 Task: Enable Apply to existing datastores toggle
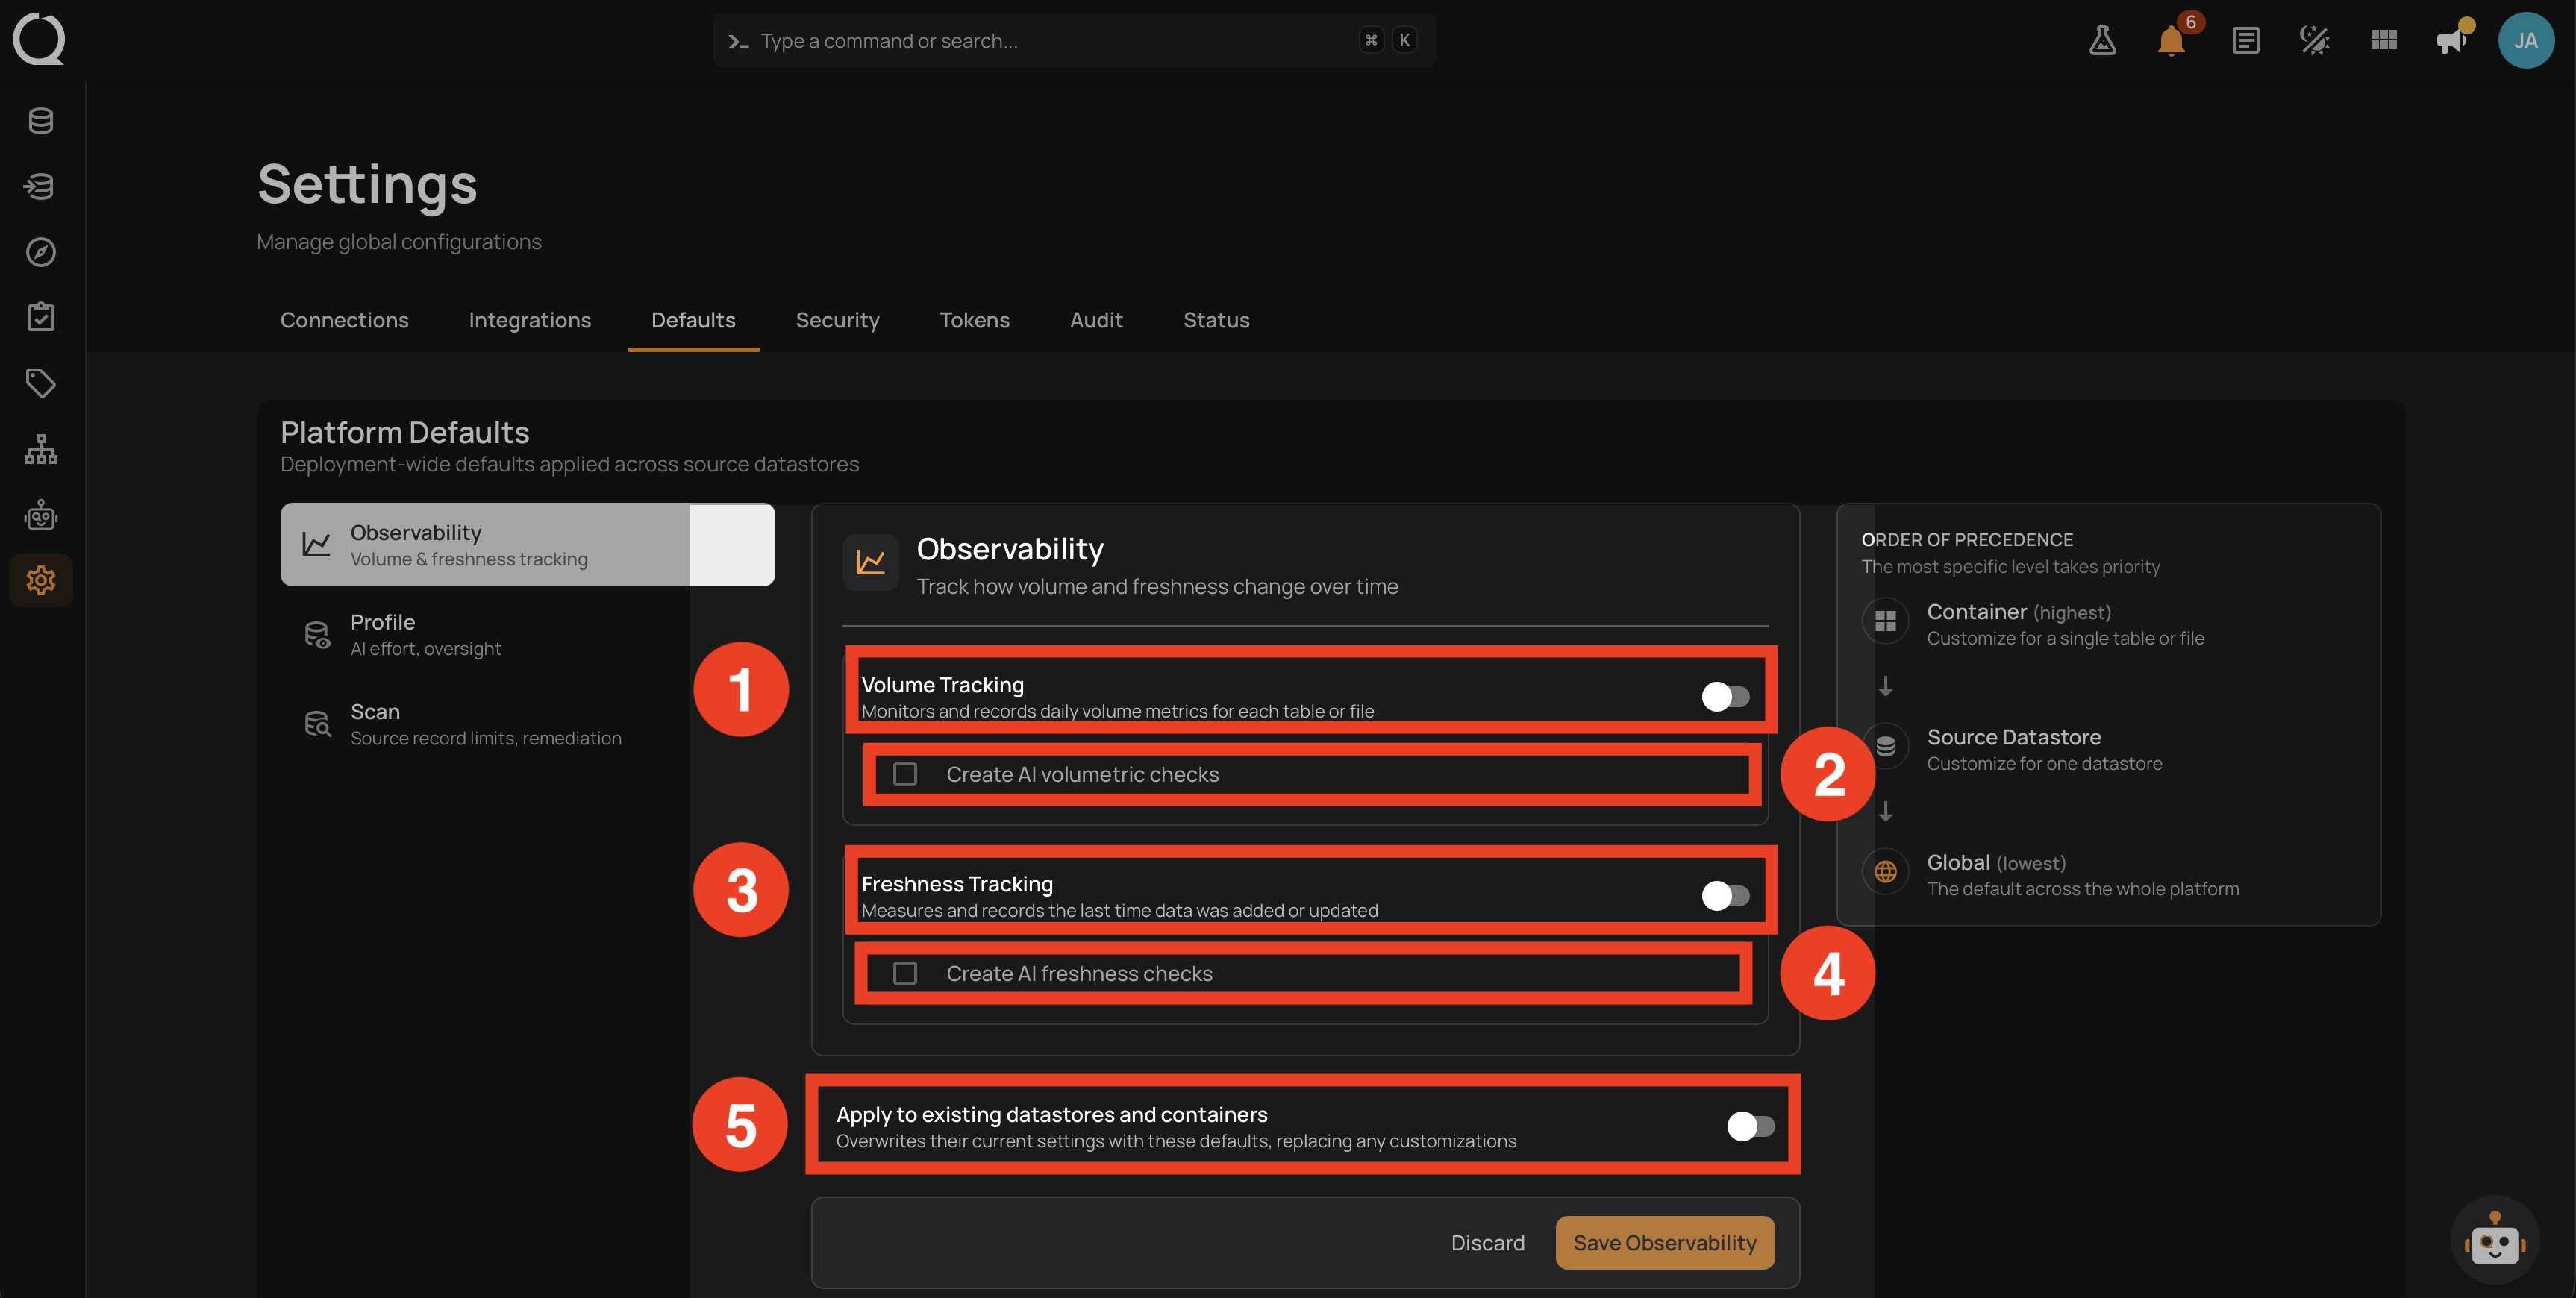(1750, 1126)
